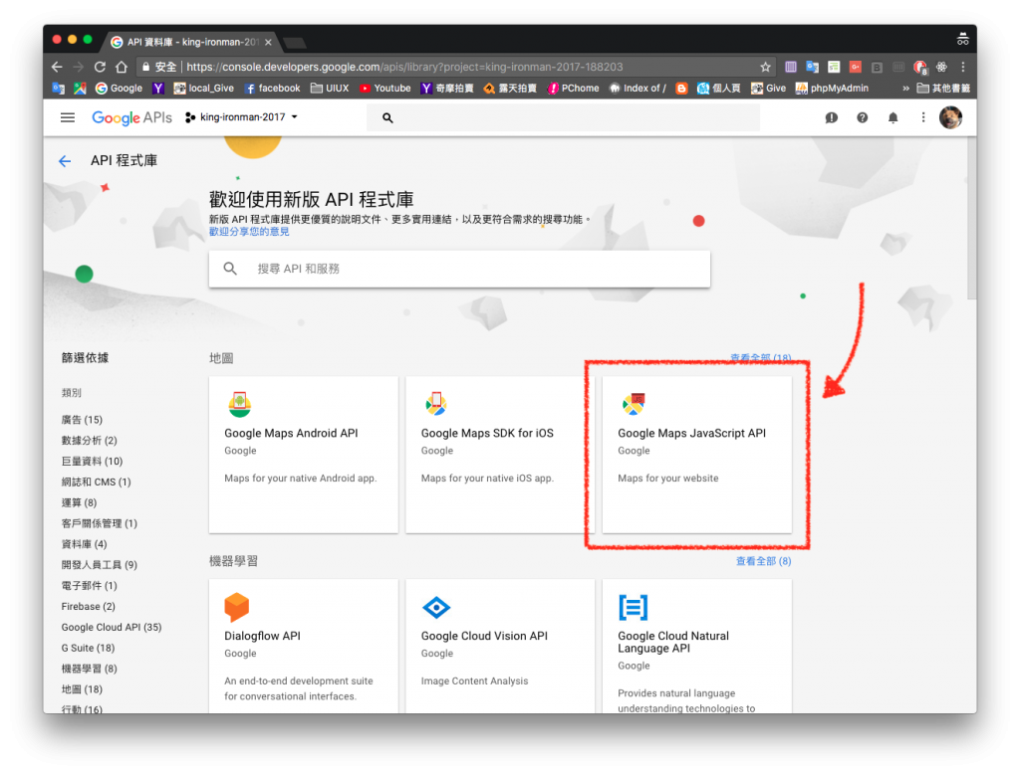View all 18 maps APIs
The image size is (1020, 775).
(760, 358)
